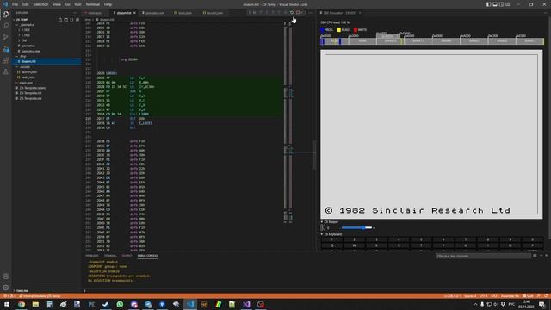
Task: Open the Extensions view
Action: tap(6, 60)
